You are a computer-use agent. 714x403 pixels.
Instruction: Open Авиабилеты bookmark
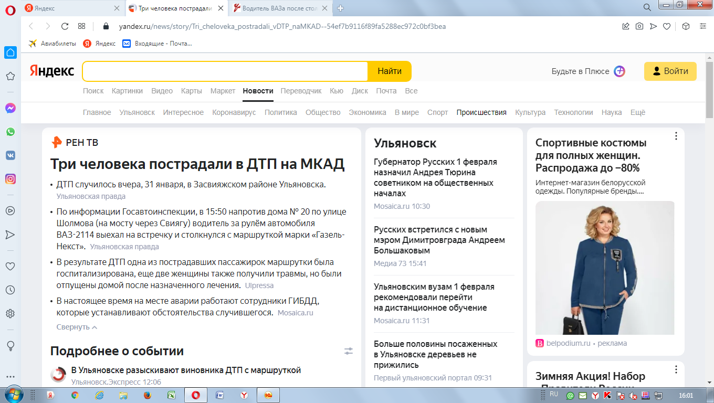52,43
